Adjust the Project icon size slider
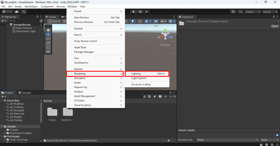This screenshot has width=280, height=146. [x=168, y=140]
